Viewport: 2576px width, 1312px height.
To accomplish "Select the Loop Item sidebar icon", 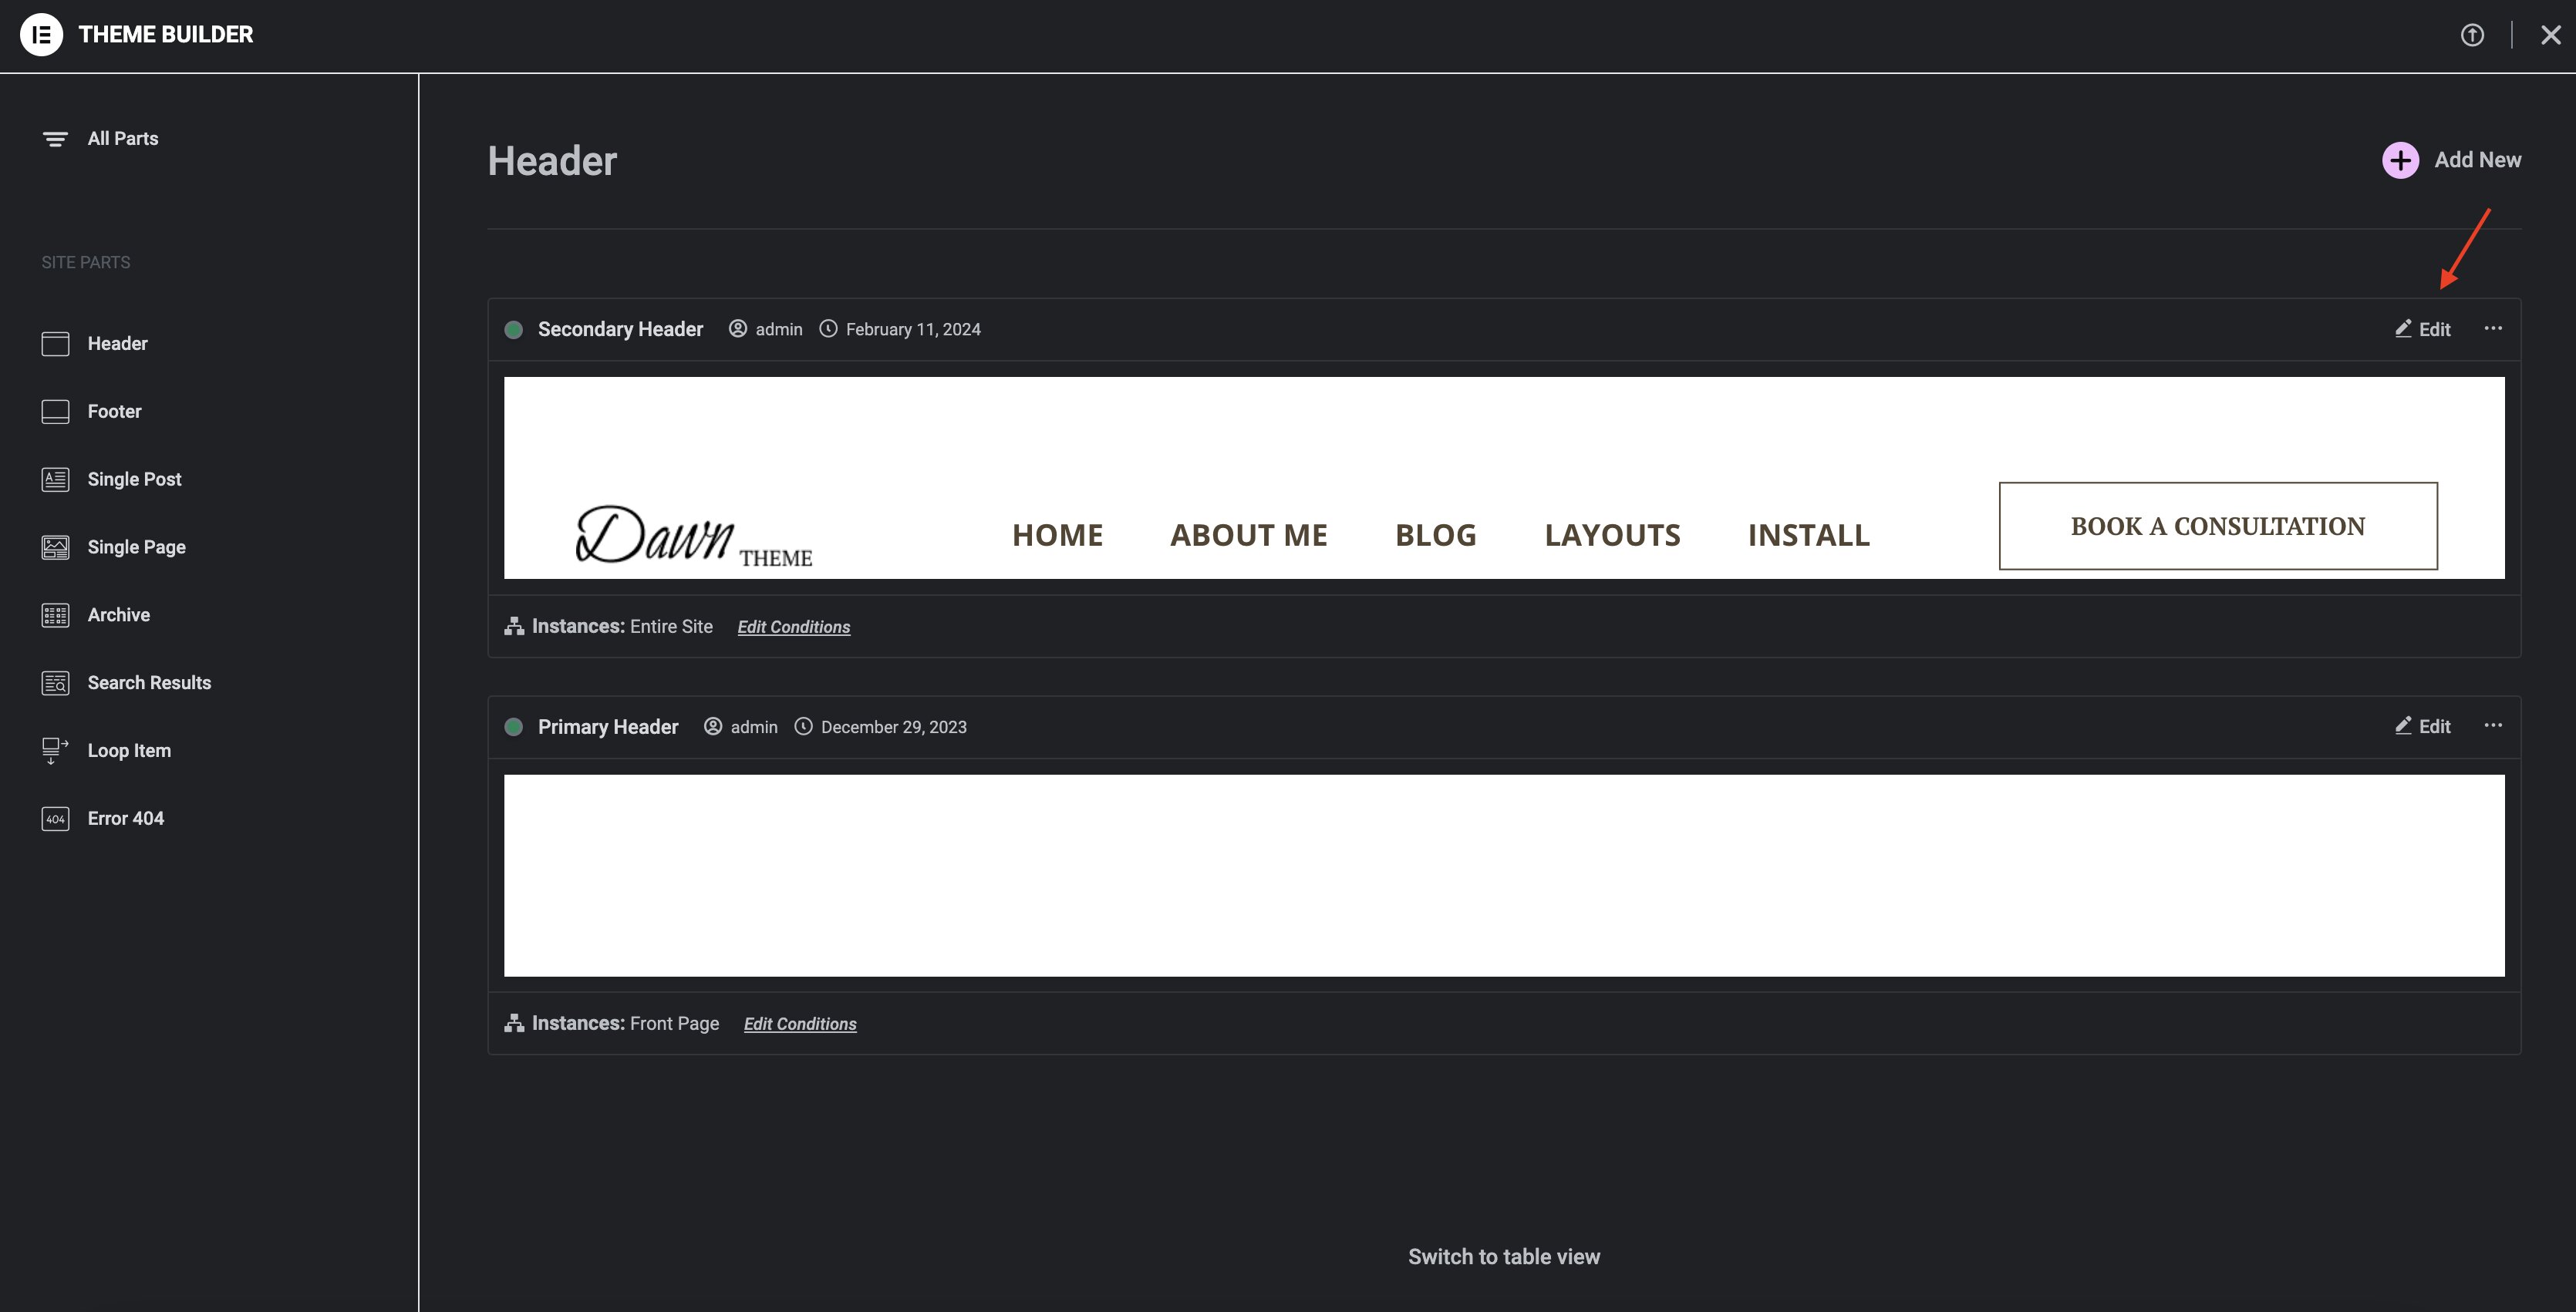I will tap(55, 750).
